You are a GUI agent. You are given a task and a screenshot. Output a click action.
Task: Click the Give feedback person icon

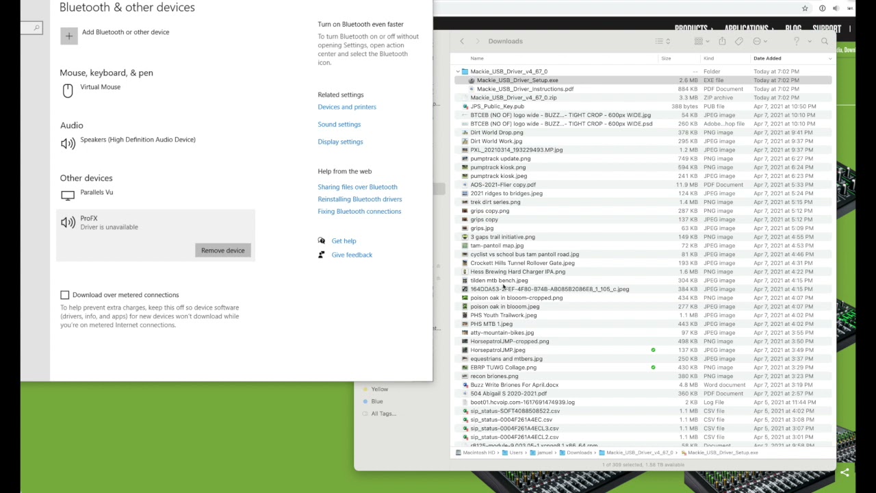click(x=322, y=255)
